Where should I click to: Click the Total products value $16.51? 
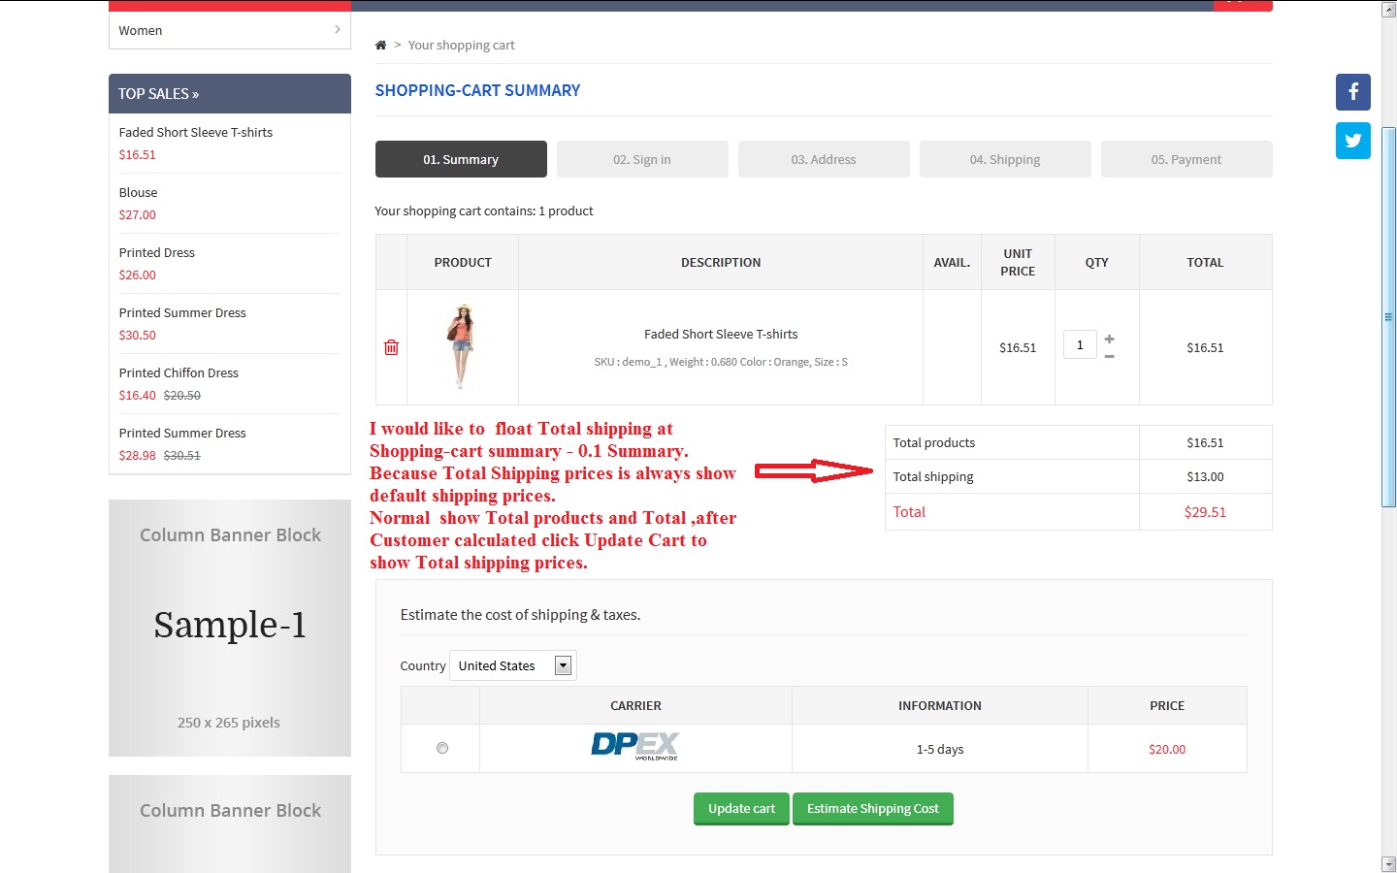pyautogui.click(x=1205, y=442)
